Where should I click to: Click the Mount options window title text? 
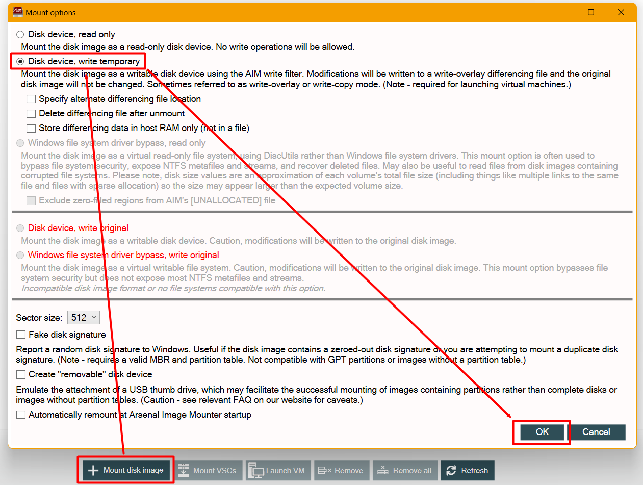tap(50, 12)
